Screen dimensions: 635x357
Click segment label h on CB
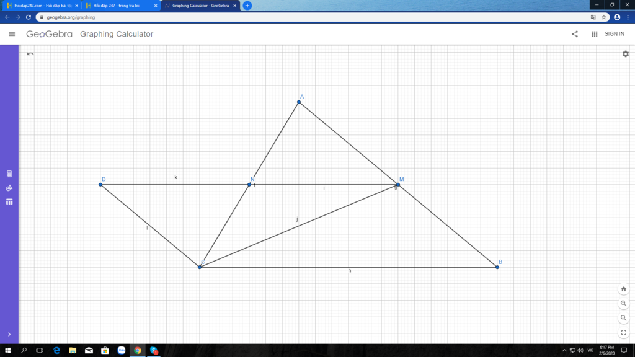pos(350,271)
